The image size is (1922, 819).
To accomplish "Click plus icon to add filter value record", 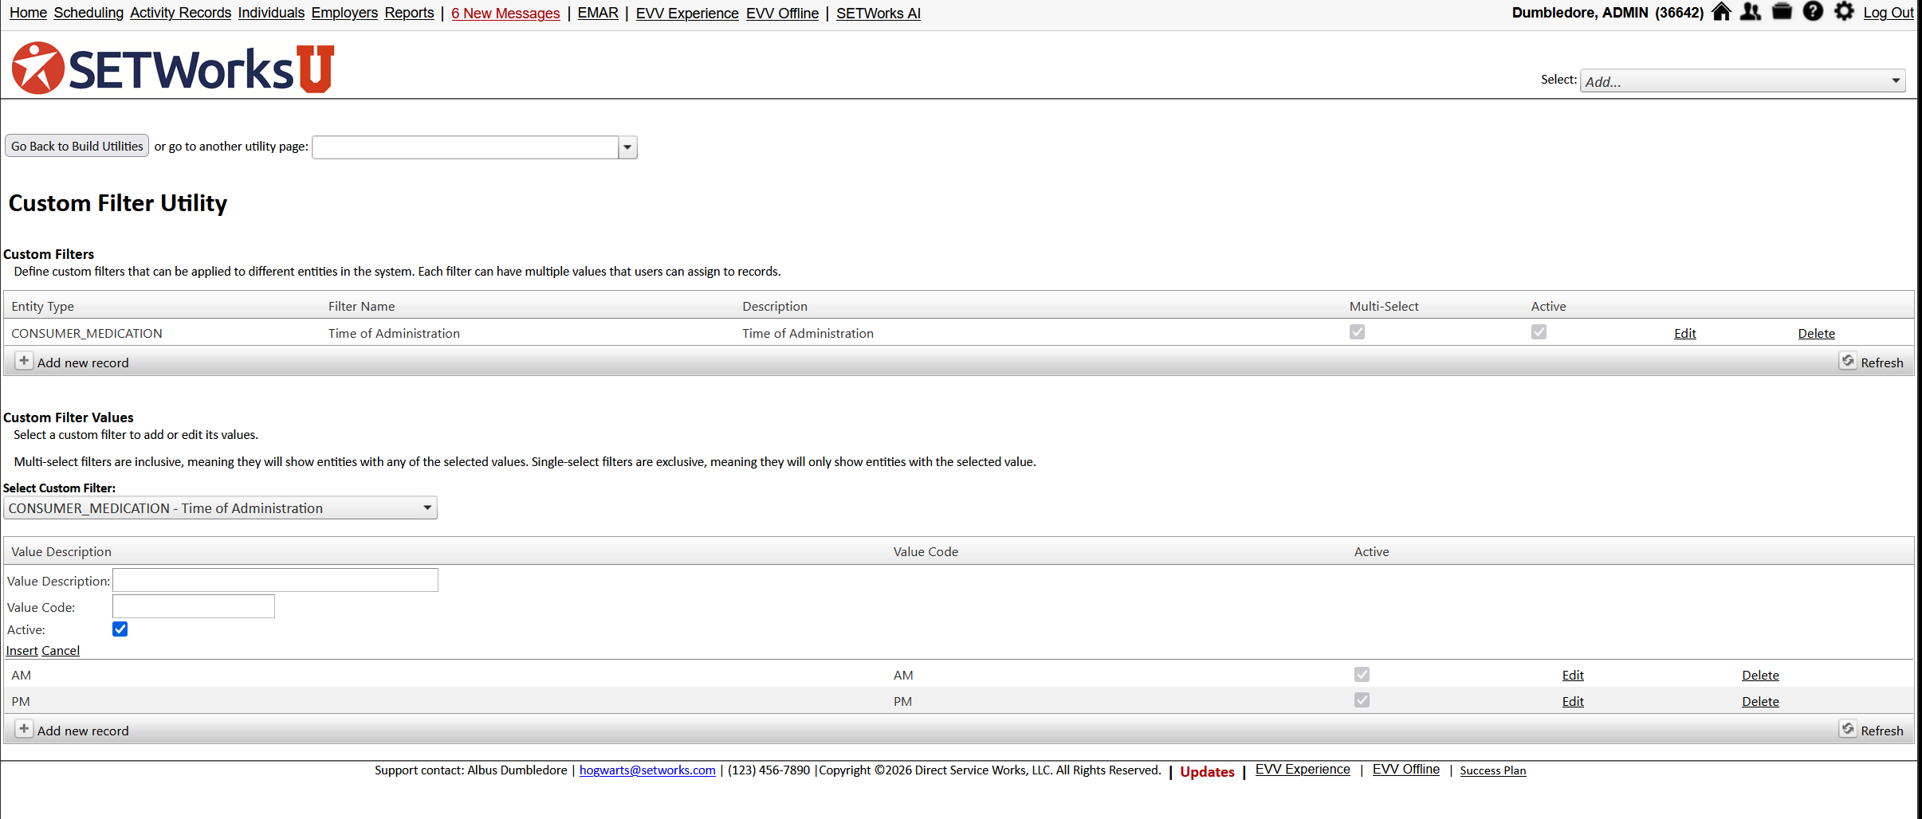I will 24,730.
